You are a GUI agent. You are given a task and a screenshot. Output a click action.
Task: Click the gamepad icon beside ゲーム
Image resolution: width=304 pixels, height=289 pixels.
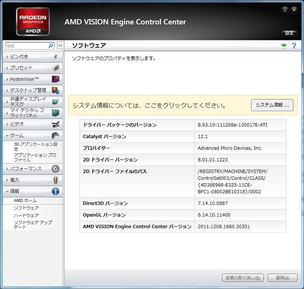pos(55,135)
